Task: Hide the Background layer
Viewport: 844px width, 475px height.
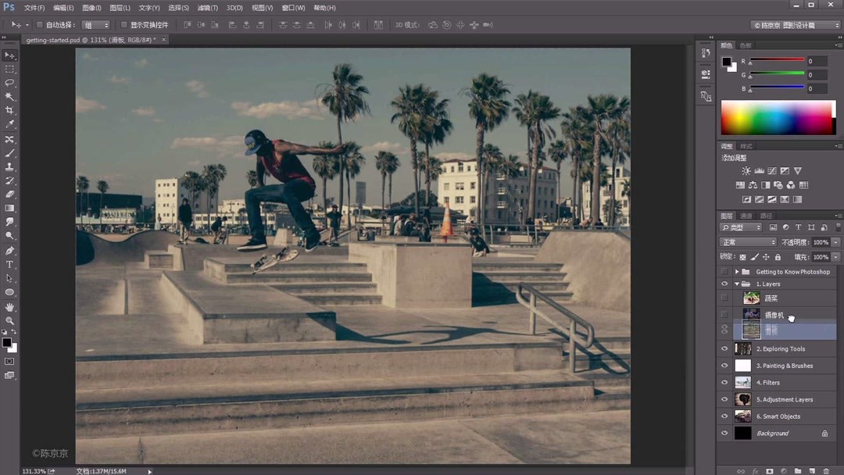Action: [x=724, y=433]
